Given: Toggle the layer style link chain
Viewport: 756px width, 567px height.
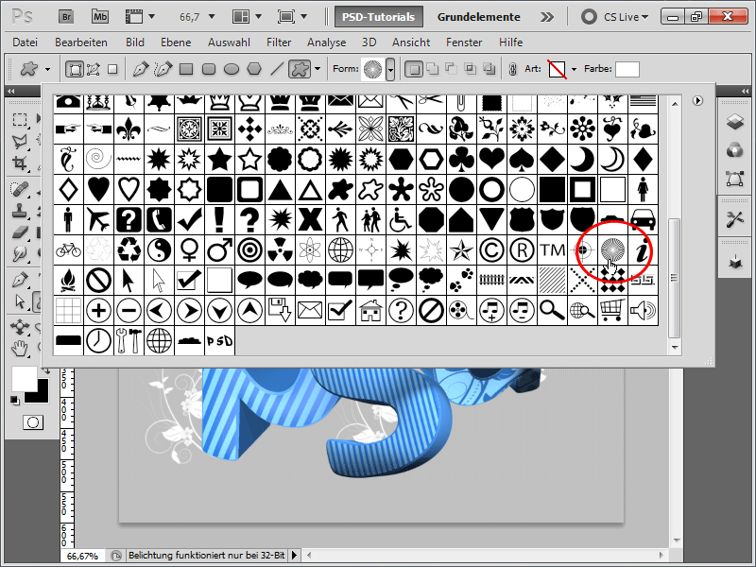Looking at the screenshot, I should pos(513,69).
